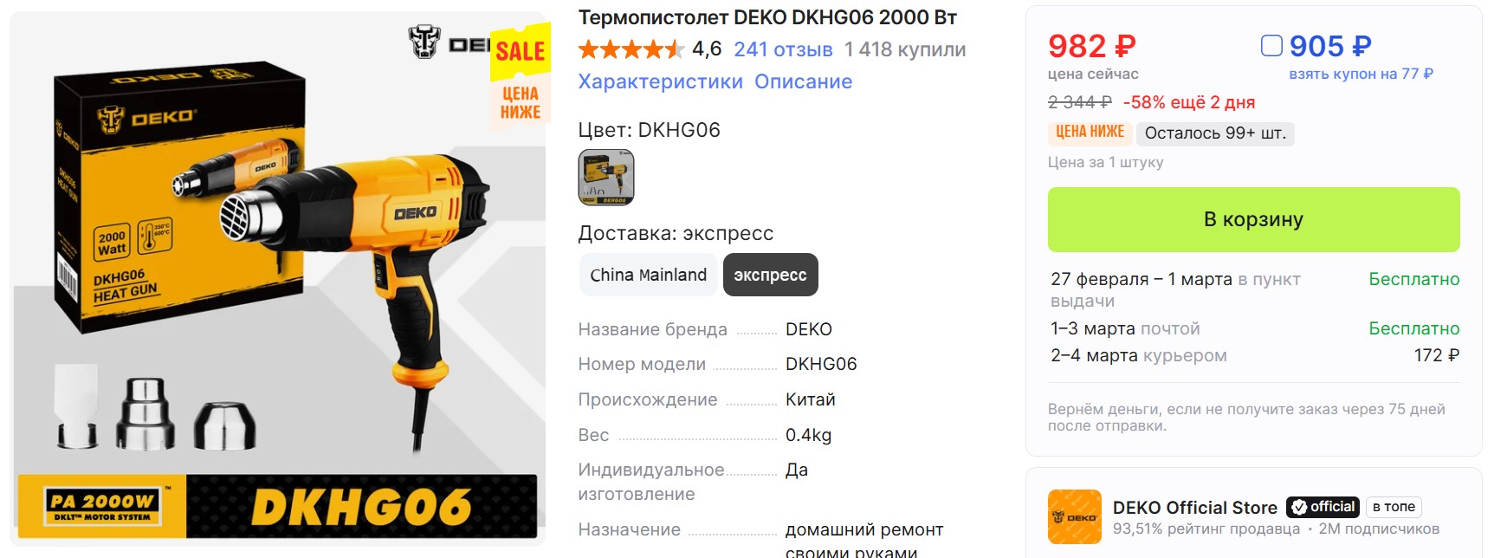This screenshot has height=558, width=1494.
Task: Open the Характеристики section
Action: point(660,81)
